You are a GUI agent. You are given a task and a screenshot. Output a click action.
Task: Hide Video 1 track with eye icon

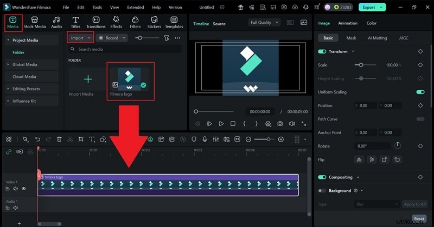[x=24, y=189]
